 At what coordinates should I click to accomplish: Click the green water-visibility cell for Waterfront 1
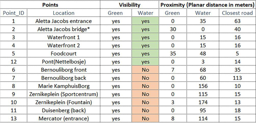pos(145,37)
